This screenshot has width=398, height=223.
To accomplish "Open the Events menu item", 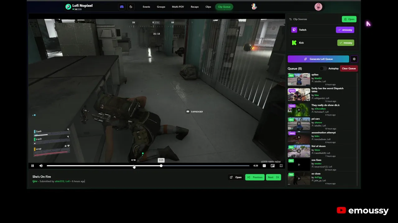I will pos(146,7).
